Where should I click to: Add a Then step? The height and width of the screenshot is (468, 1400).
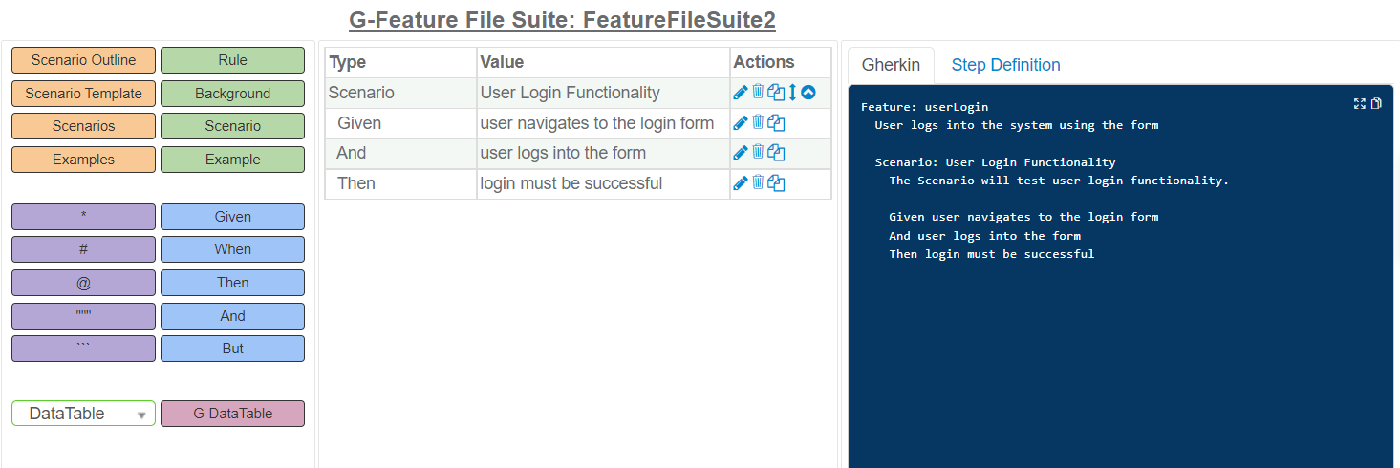[232, 283]
